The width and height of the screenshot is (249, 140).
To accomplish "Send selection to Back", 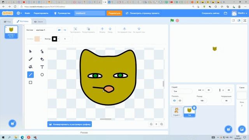I will pyautogui.click(x=139, y=30).
